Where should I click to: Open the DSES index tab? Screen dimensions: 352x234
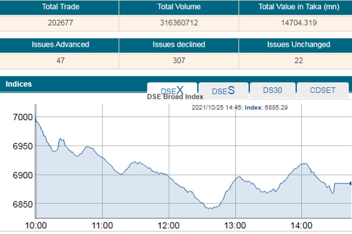coord(223,90)
